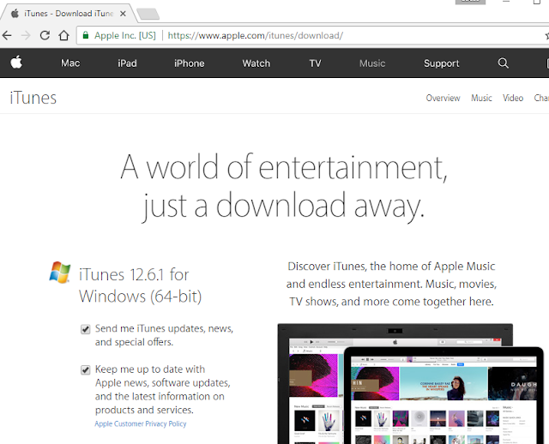Open iPad in the navigation bar
Image resolution: width=549 pixels, height=444 pixels.
pos(127,63)
